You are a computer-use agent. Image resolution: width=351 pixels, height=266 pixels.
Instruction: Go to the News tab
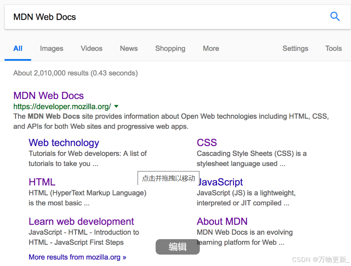tap(129, 48)
